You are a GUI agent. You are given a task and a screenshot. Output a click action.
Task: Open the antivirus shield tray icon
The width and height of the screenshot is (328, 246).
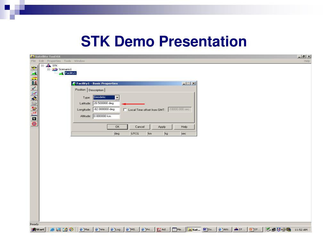point(279,230)
